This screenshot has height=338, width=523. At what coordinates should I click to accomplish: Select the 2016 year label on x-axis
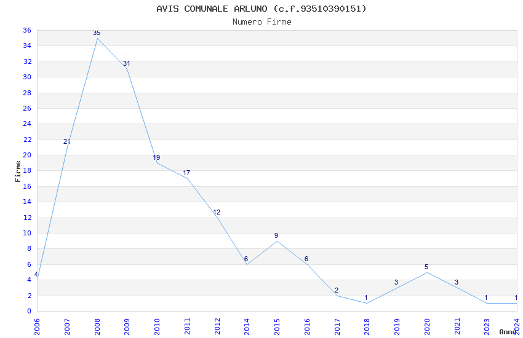tap(307, 326)
